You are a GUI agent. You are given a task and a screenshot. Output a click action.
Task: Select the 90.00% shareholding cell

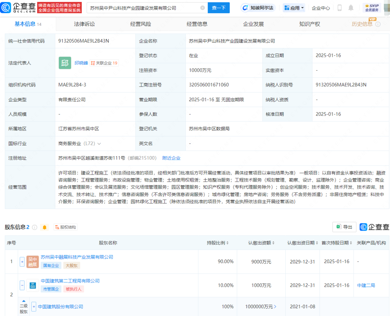point(226,262)
